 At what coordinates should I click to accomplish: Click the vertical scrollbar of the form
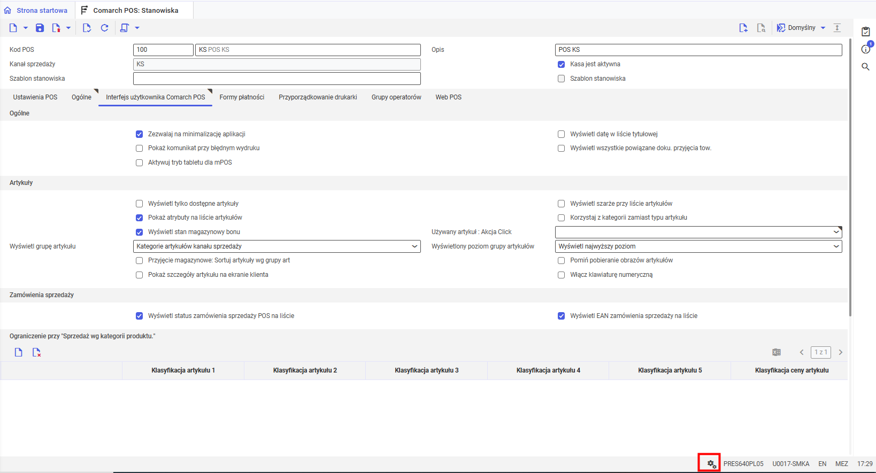850,177
